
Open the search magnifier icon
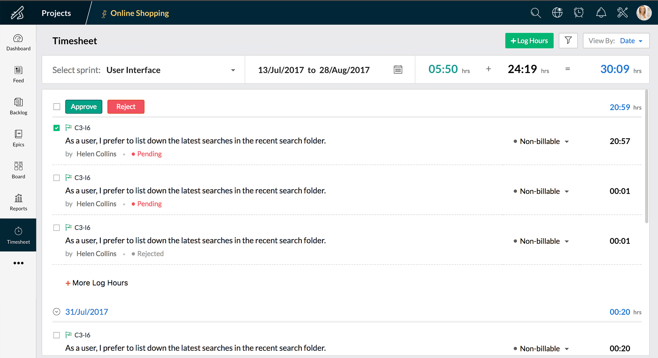(535, 13)
